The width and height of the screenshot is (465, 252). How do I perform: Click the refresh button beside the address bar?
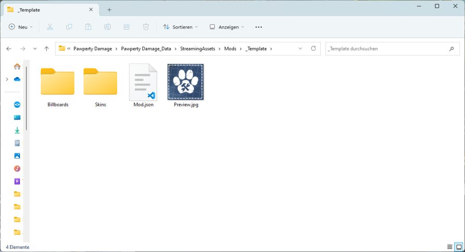(313, 48)
